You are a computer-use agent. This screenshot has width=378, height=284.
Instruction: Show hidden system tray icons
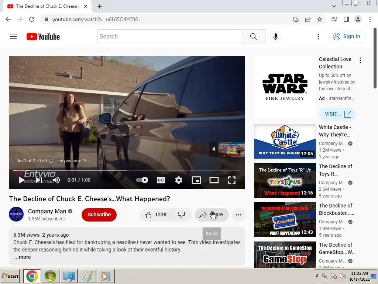(317, 275)
